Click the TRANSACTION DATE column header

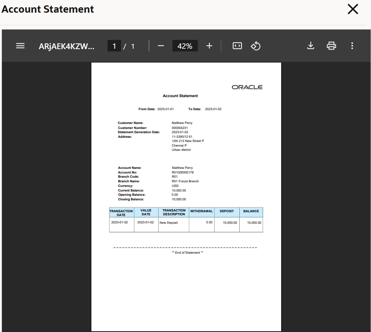[121, 213]
